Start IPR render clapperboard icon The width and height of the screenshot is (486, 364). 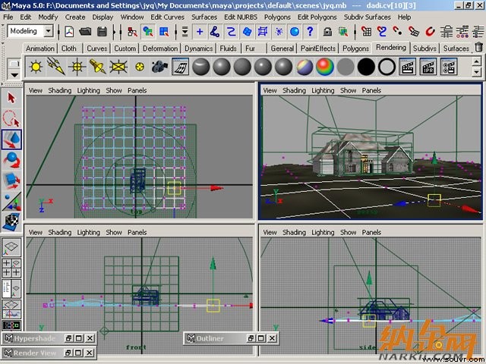coord(428,67)
